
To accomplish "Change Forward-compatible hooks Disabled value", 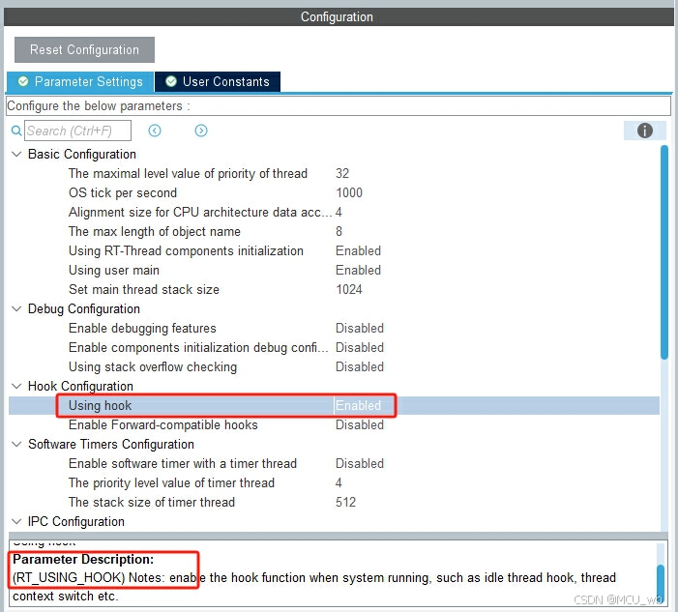I will [x=360, y=425].
